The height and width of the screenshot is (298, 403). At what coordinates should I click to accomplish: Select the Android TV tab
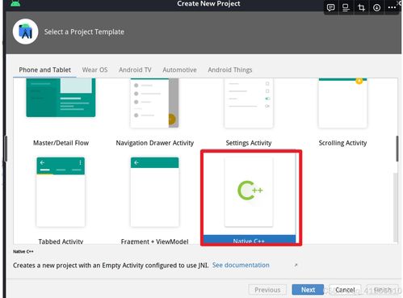[135, 70]
